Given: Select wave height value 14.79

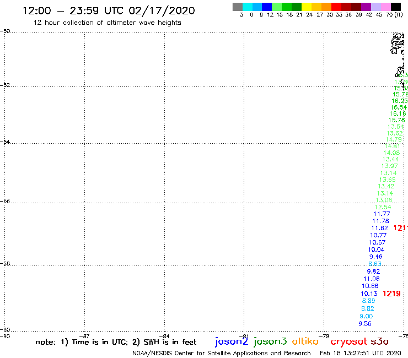Looking at the screenshot, I should [394, 139].
